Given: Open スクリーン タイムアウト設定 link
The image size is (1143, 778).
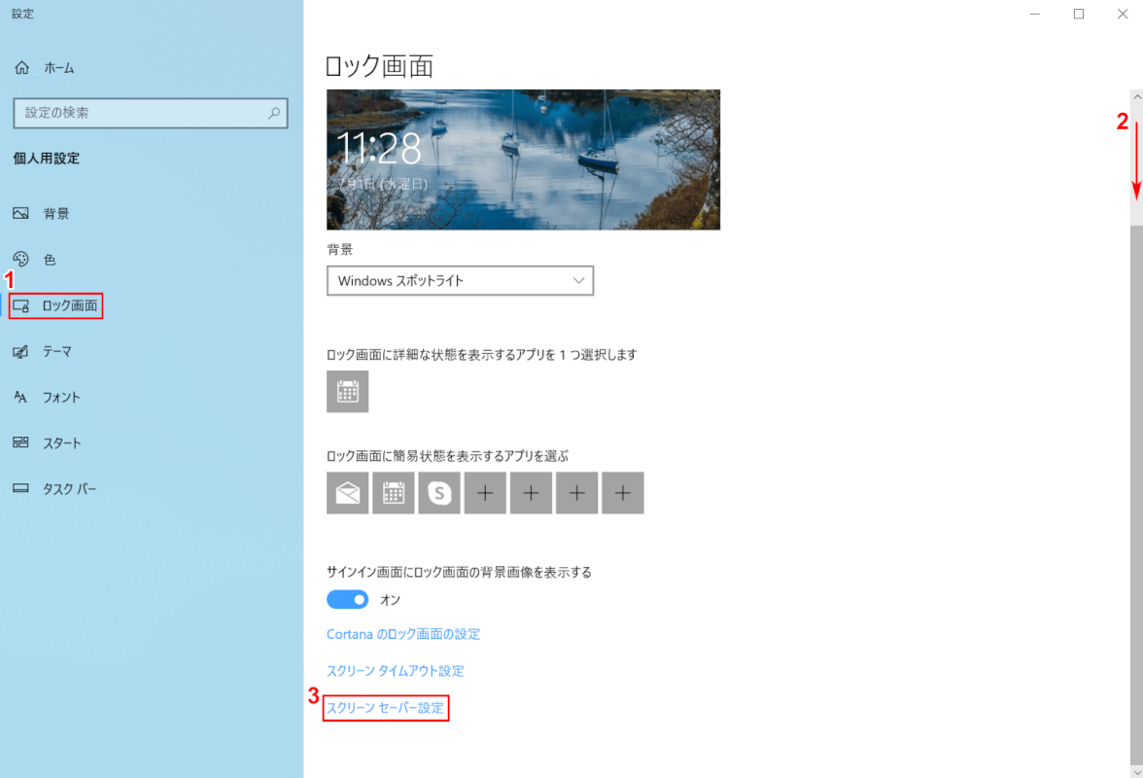Looking at the screenshot, I should click(395, 671).
